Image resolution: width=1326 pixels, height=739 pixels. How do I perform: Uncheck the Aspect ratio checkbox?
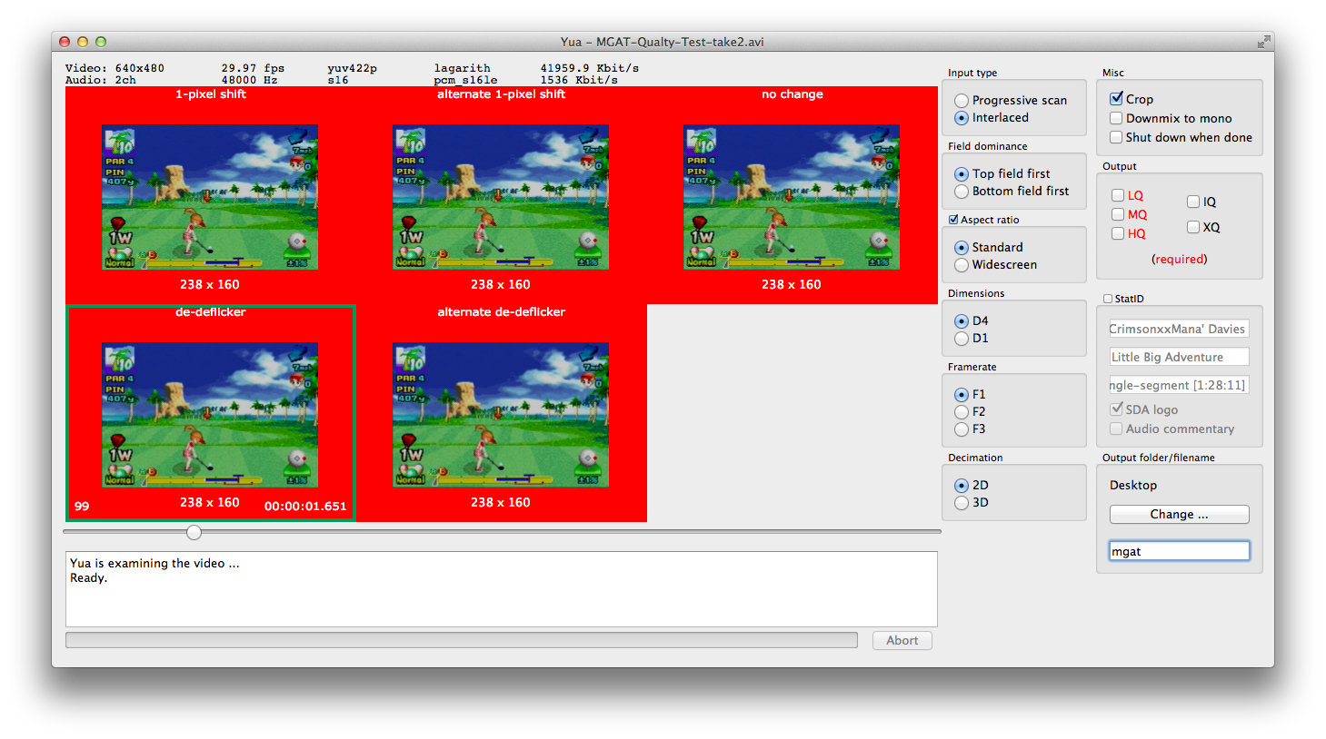953,220
